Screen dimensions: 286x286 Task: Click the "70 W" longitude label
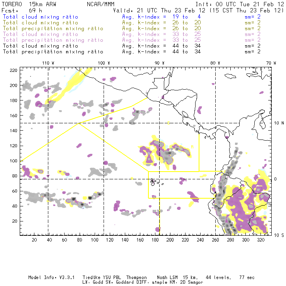pos(271,63)
